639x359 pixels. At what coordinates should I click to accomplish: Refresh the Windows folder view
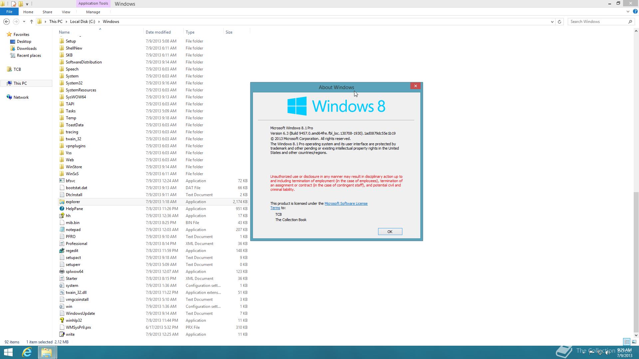559,22
